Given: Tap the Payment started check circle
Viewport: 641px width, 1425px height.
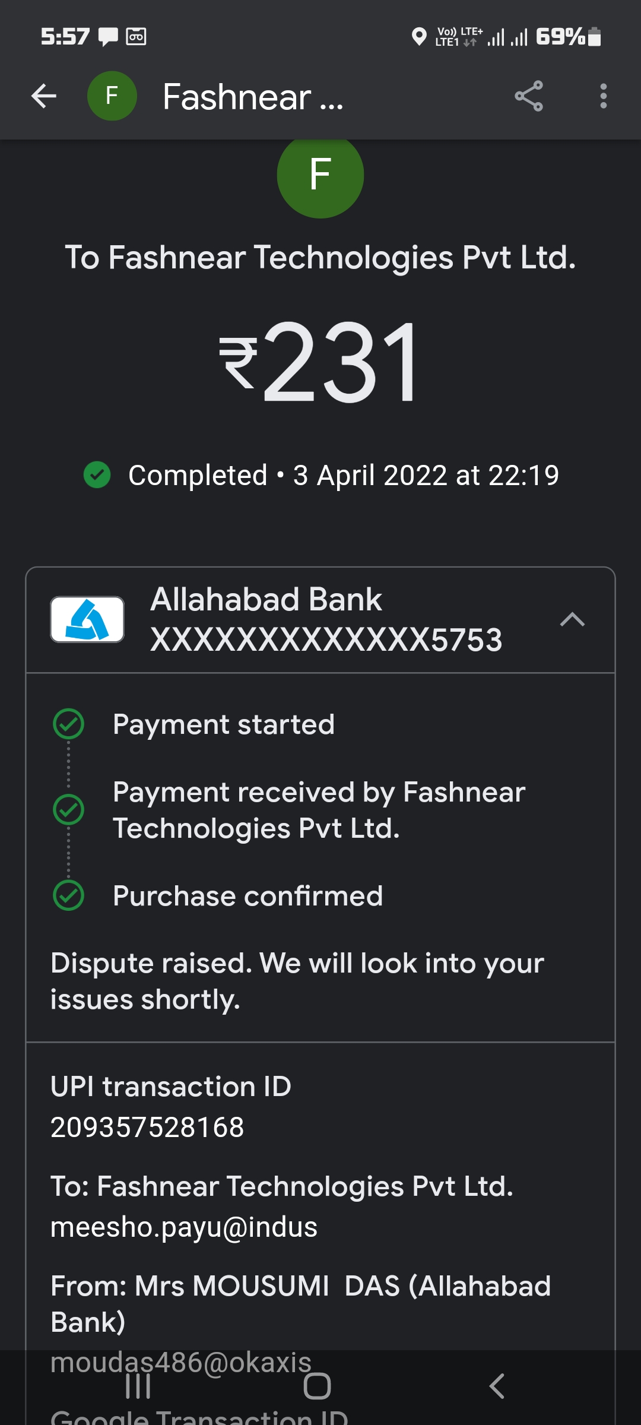Looking at the screenshot, I should (x=69, y=724).
